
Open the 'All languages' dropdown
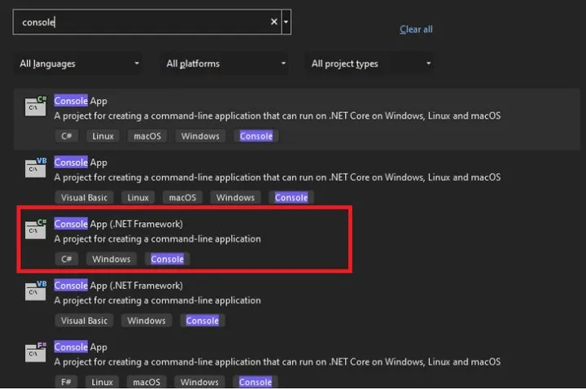79,63
